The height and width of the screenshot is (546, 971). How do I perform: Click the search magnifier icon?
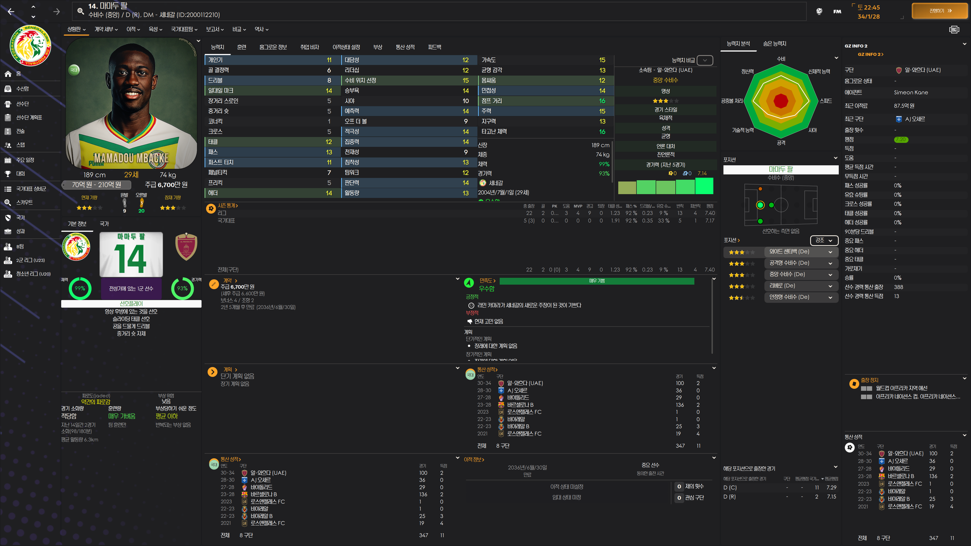(80, 11)
